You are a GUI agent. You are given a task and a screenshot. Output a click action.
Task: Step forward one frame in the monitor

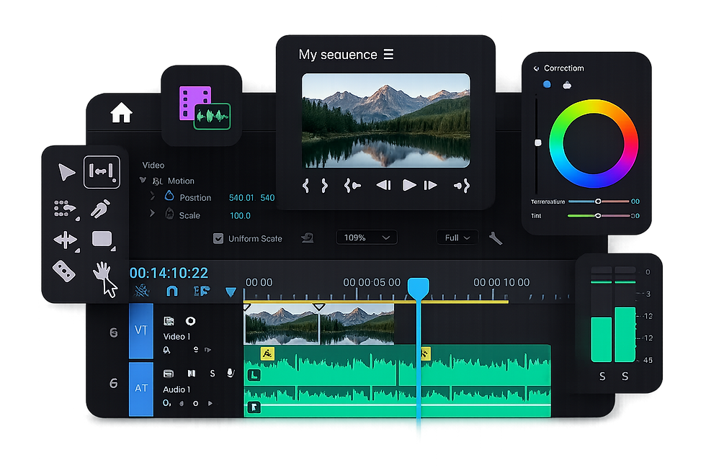click(431, 185)
